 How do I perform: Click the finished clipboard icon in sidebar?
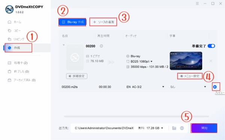(x=9, y=71)
